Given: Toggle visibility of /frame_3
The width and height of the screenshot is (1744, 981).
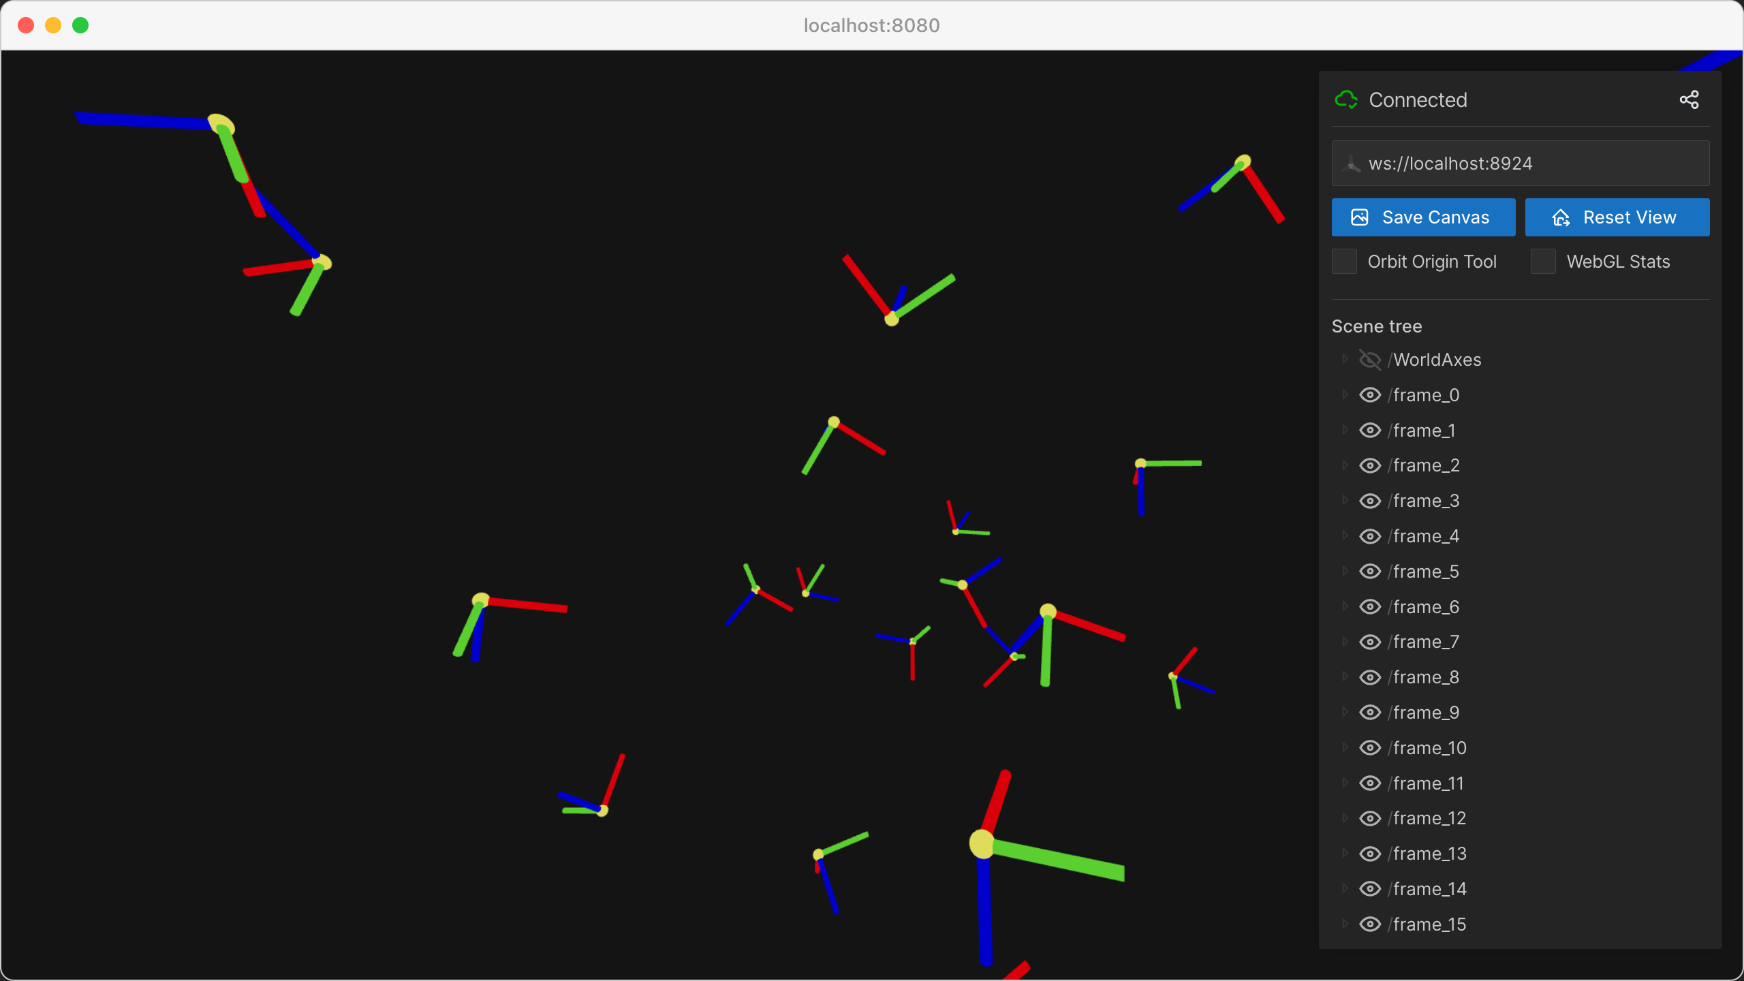Looking at the screenshot, I should tap(1370, 501).
